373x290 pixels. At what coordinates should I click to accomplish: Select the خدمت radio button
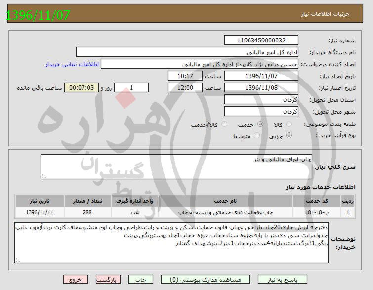point(260,124)
